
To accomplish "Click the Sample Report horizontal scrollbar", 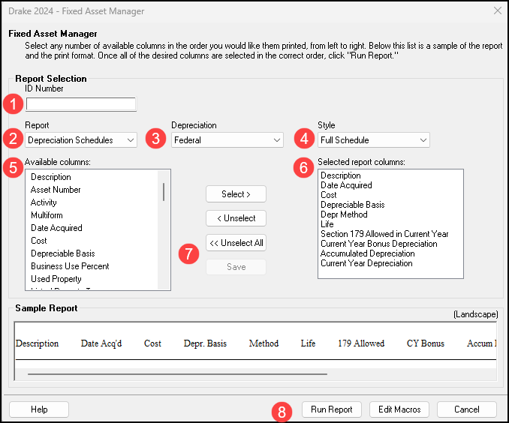I will 177,373.
